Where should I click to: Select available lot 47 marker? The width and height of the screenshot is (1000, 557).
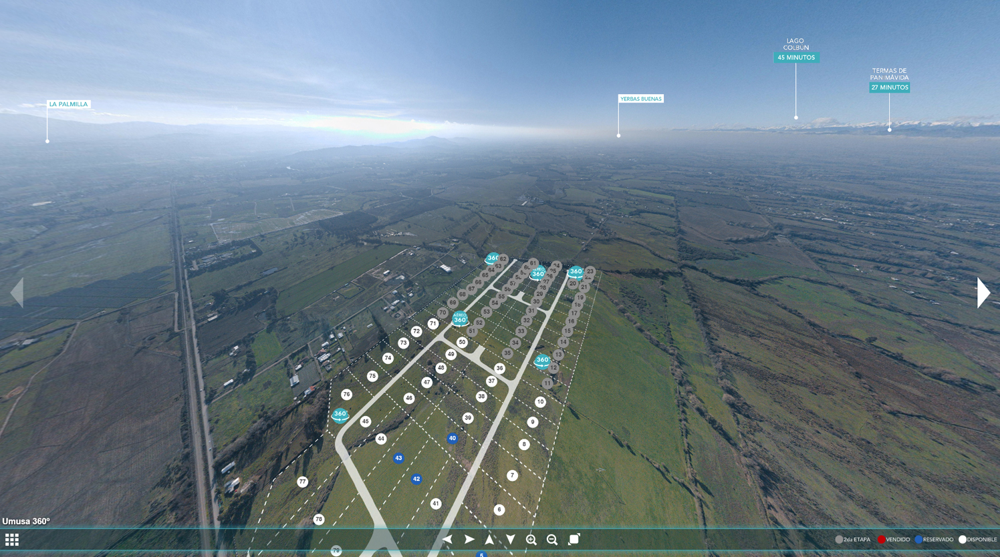(x=426, y=383)
